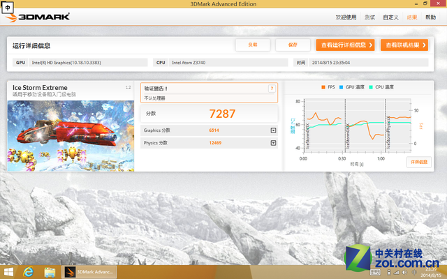Viewport: 447px width, 279px height.
Task: Click the Chinese IME indicator icon
Action: 8,8
